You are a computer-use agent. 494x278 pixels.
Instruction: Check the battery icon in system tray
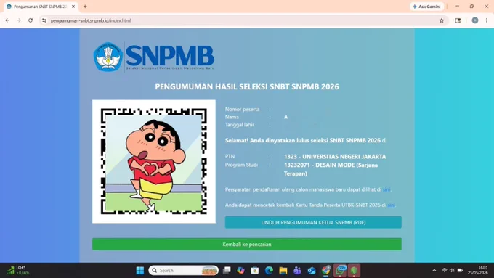(x=460, y=271)
